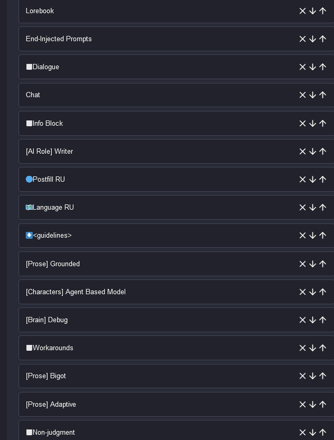Image resolution: width=334 pixels, height=440 pixels.
Task: Move the Dialogue entry up
Action: (x=322, y=67)
